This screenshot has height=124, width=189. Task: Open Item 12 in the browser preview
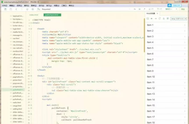pyautogui.click(x=166, y=88)
